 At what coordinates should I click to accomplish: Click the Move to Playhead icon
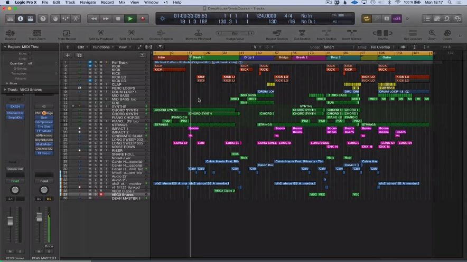pos(198,33)
